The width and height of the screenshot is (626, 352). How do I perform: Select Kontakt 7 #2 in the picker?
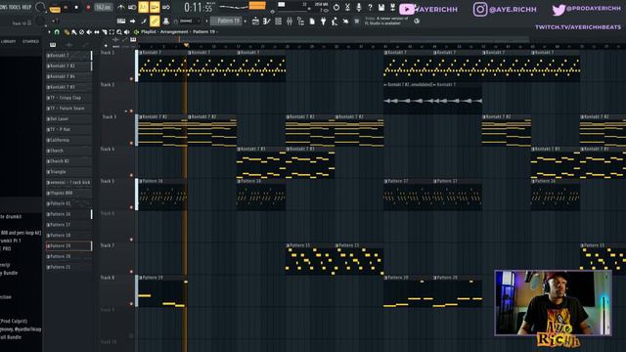click(x=68, y=66)
